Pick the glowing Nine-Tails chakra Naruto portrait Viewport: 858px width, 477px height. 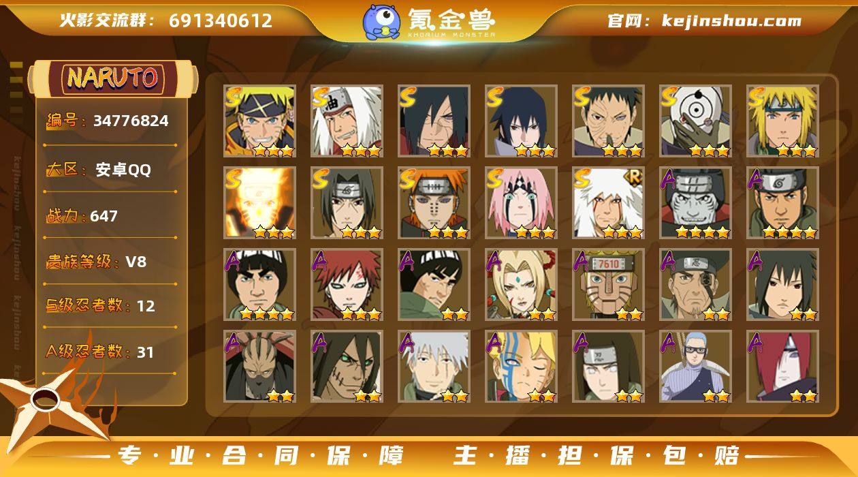tap(259, 202)
